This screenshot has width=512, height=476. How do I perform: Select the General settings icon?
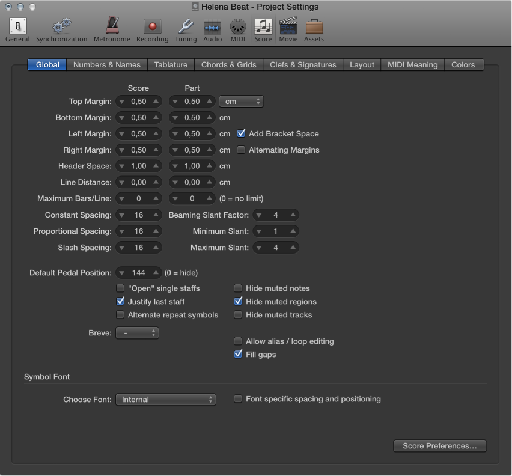pos(17,27)
